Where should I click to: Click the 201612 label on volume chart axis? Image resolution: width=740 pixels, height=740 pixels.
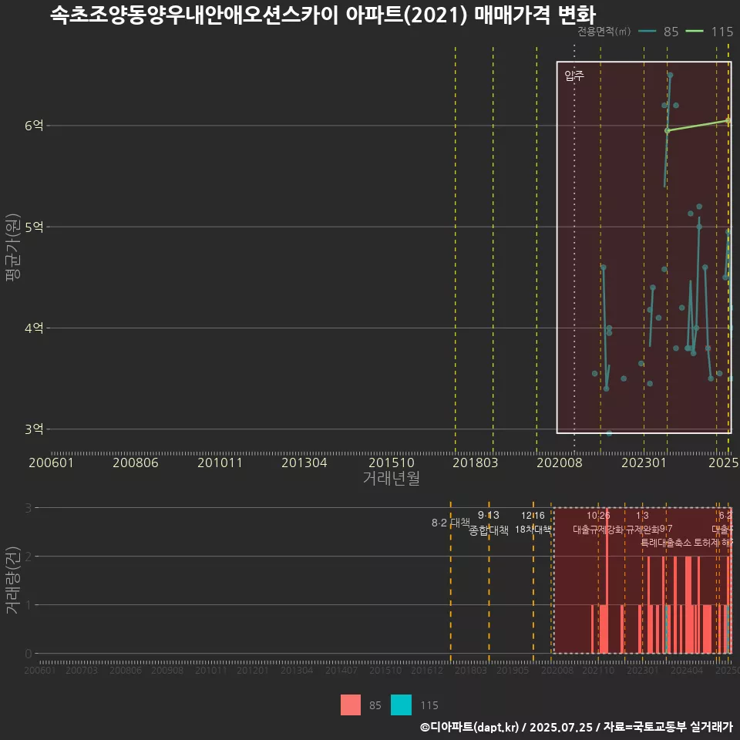pos(427,670)
